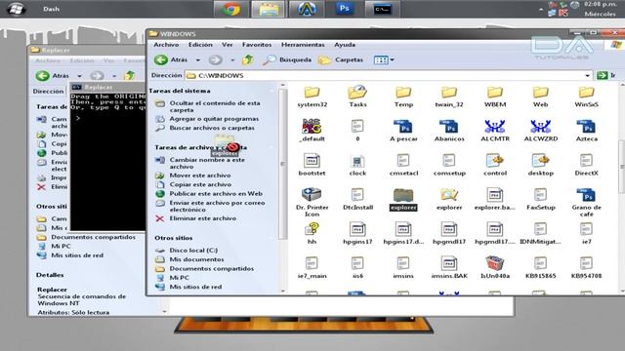The width and height of the screenshot is (625, 351).
Task: Select the ALCMTR program icon
Action: 495,131
